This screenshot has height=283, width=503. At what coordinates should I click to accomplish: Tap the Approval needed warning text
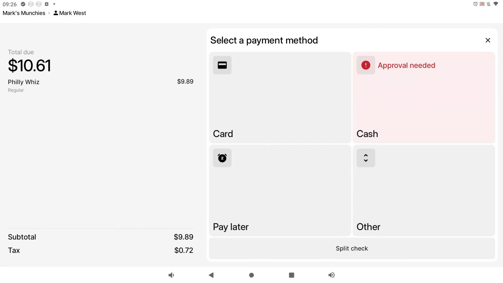(406, 65)
